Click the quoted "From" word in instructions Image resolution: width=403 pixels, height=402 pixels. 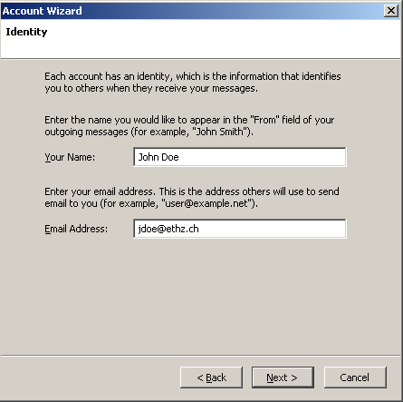coord(263,120)
